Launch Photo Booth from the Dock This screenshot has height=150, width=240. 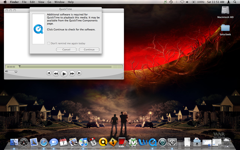(x=123, y=142)
